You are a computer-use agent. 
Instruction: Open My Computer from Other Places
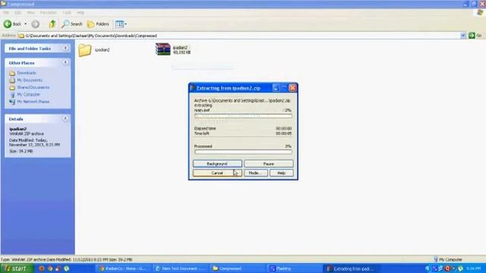(x=29, y=94)
